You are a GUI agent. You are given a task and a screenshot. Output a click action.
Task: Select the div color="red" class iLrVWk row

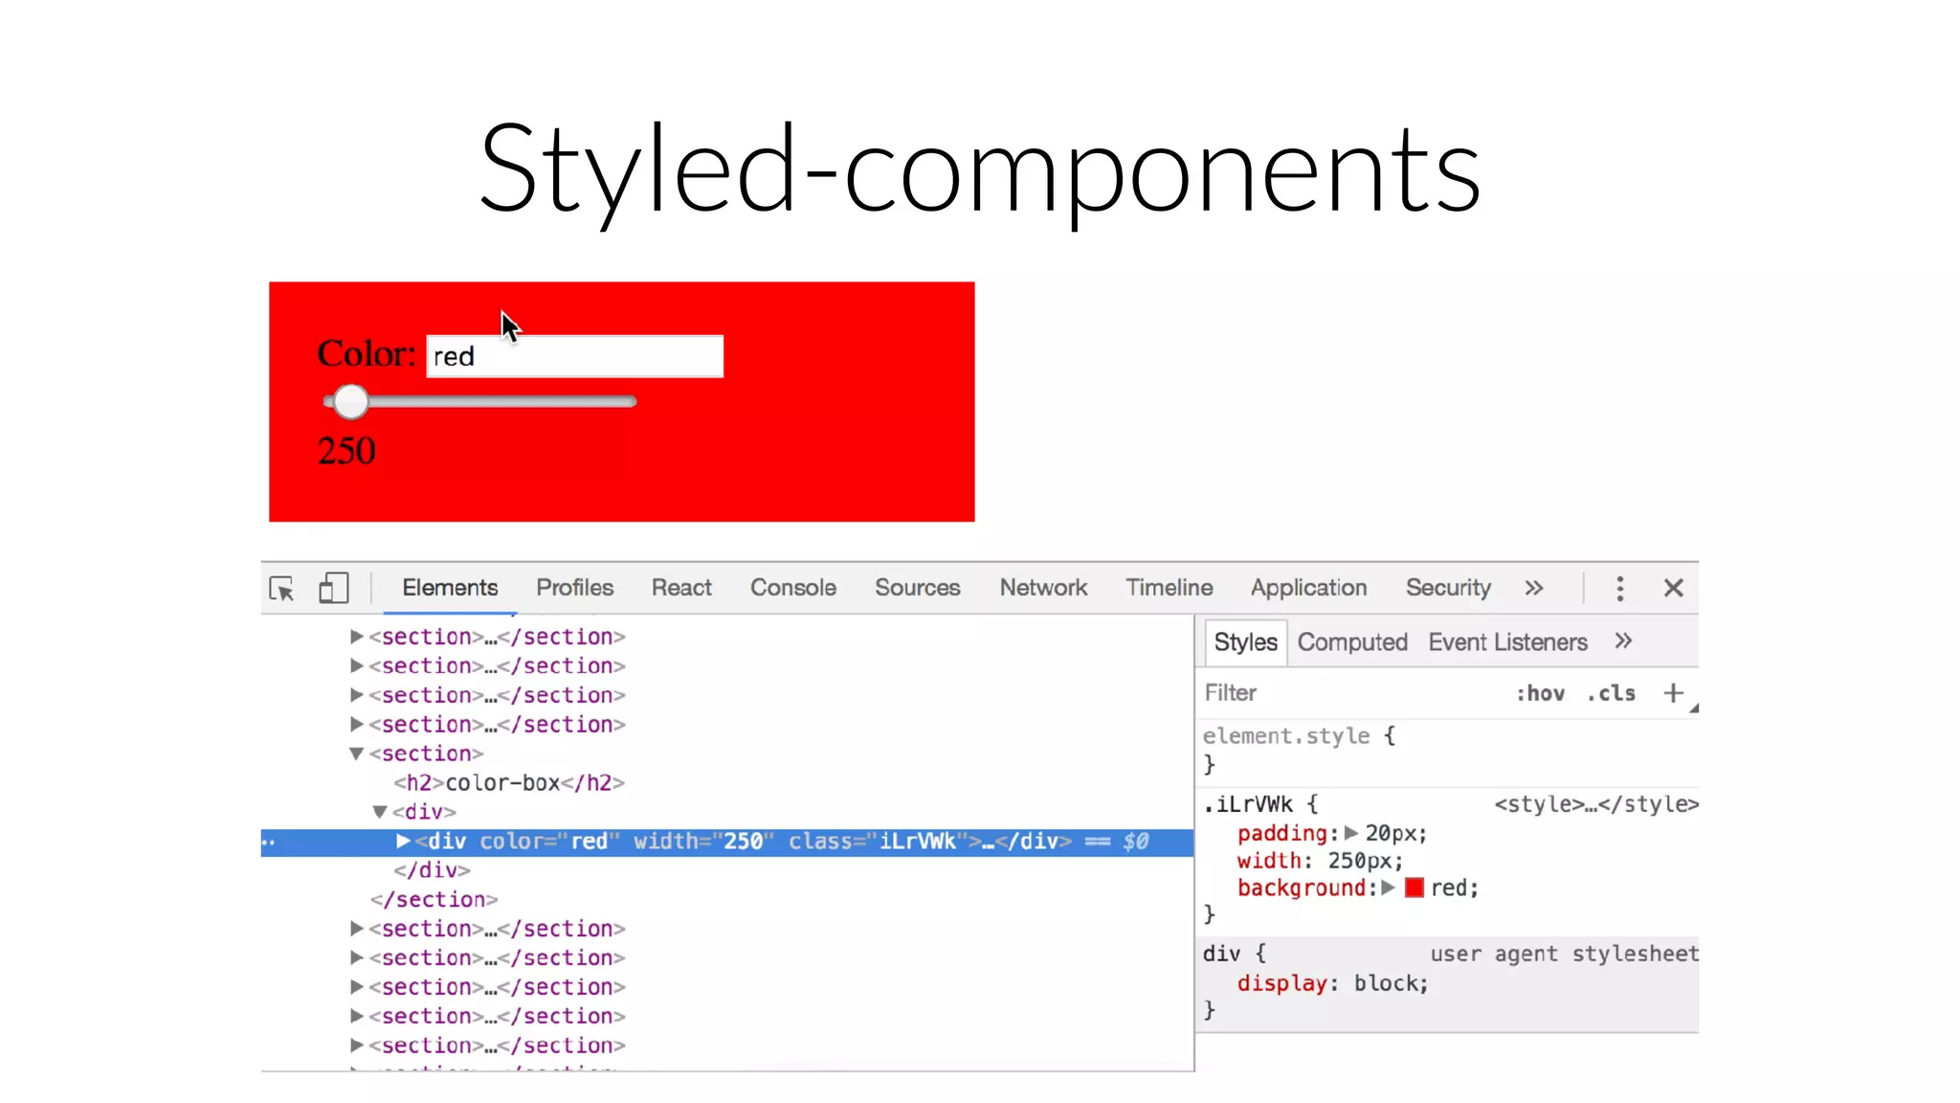click(727, 842)
